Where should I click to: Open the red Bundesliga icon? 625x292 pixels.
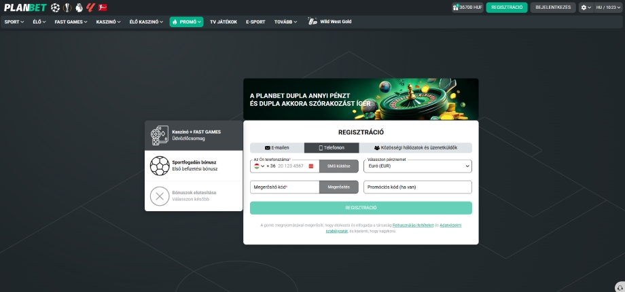(103, 7)
